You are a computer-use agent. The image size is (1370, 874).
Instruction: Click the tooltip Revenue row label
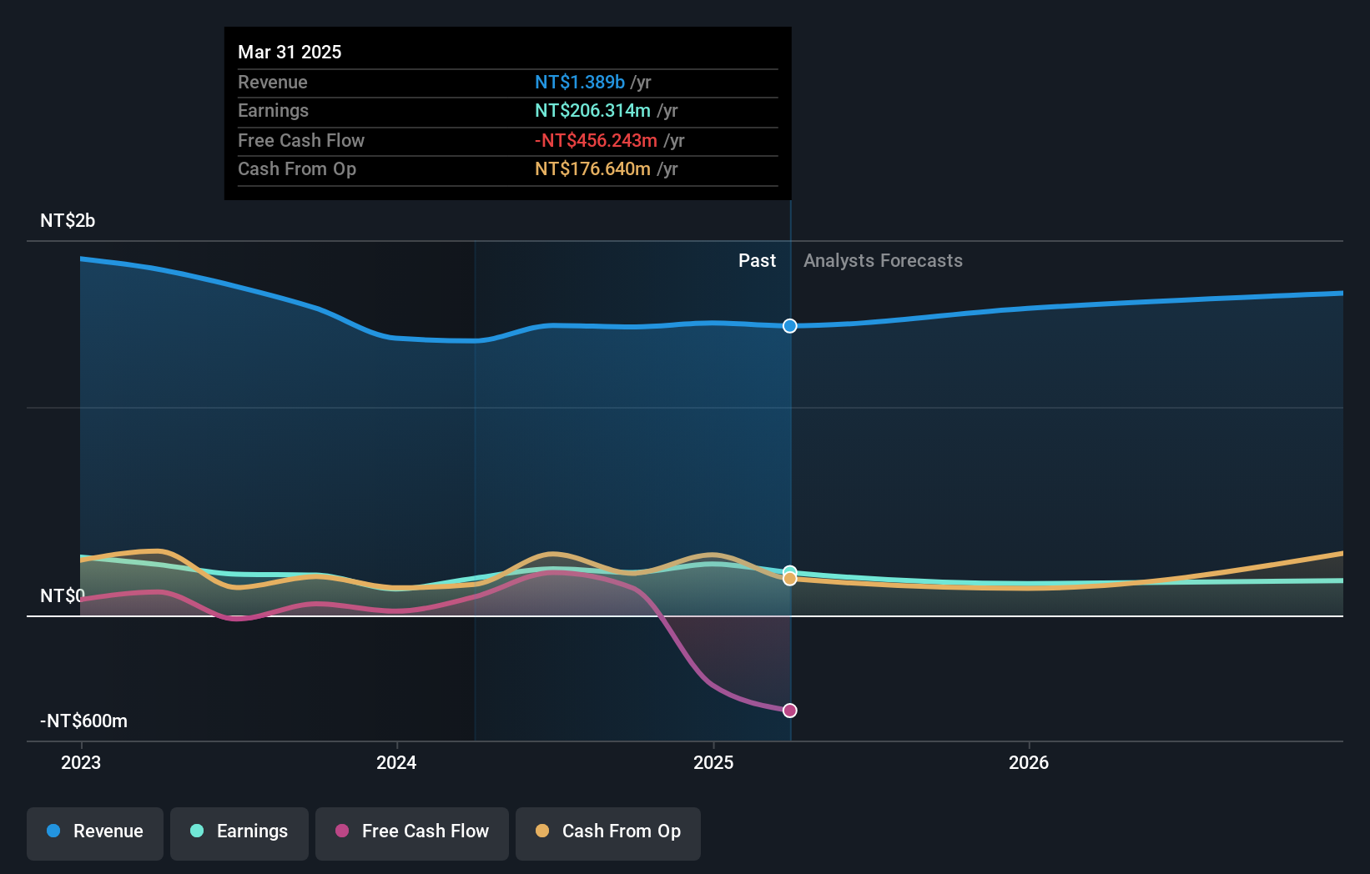[273, 83]
